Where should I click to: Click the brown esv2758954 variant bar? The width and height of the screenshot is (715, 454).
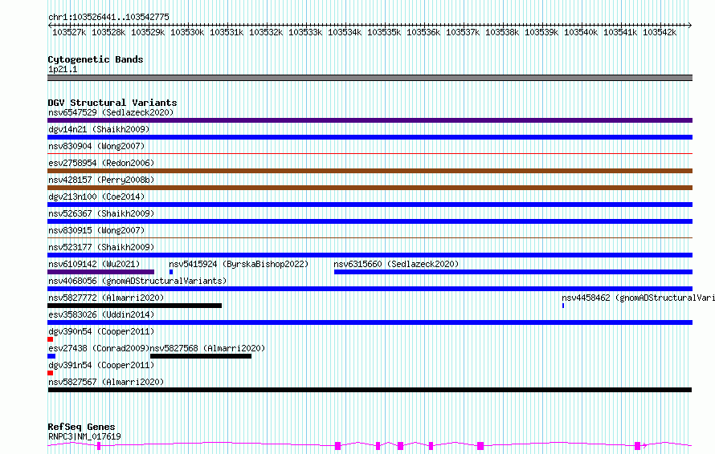(370, 171)
